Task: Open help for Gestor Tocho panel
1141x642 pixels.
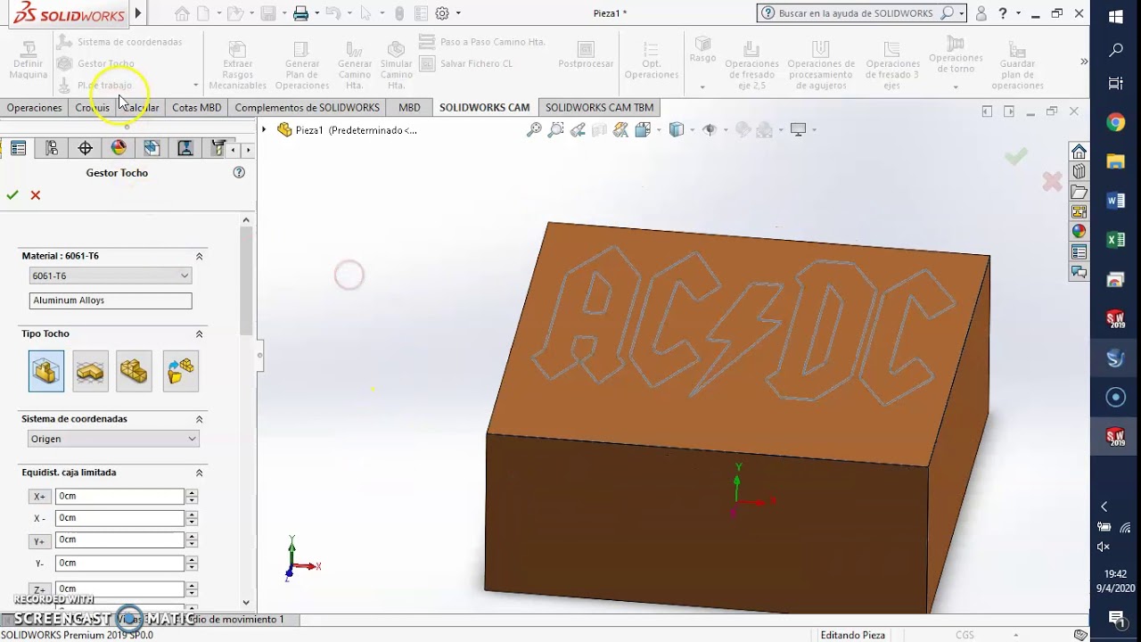Action: (239, 172)
